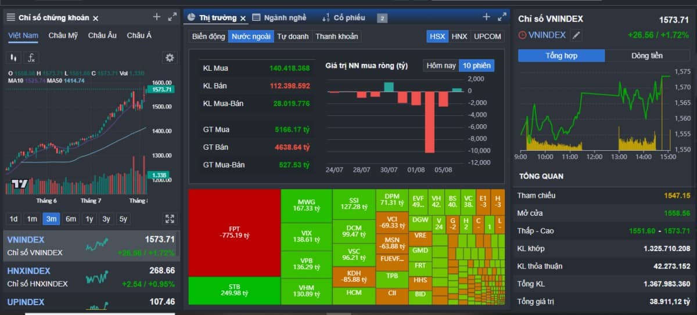Expand the market panel to fullscreen
The height and width of the screenshot is (315, 697).
[x=502, y=17]
